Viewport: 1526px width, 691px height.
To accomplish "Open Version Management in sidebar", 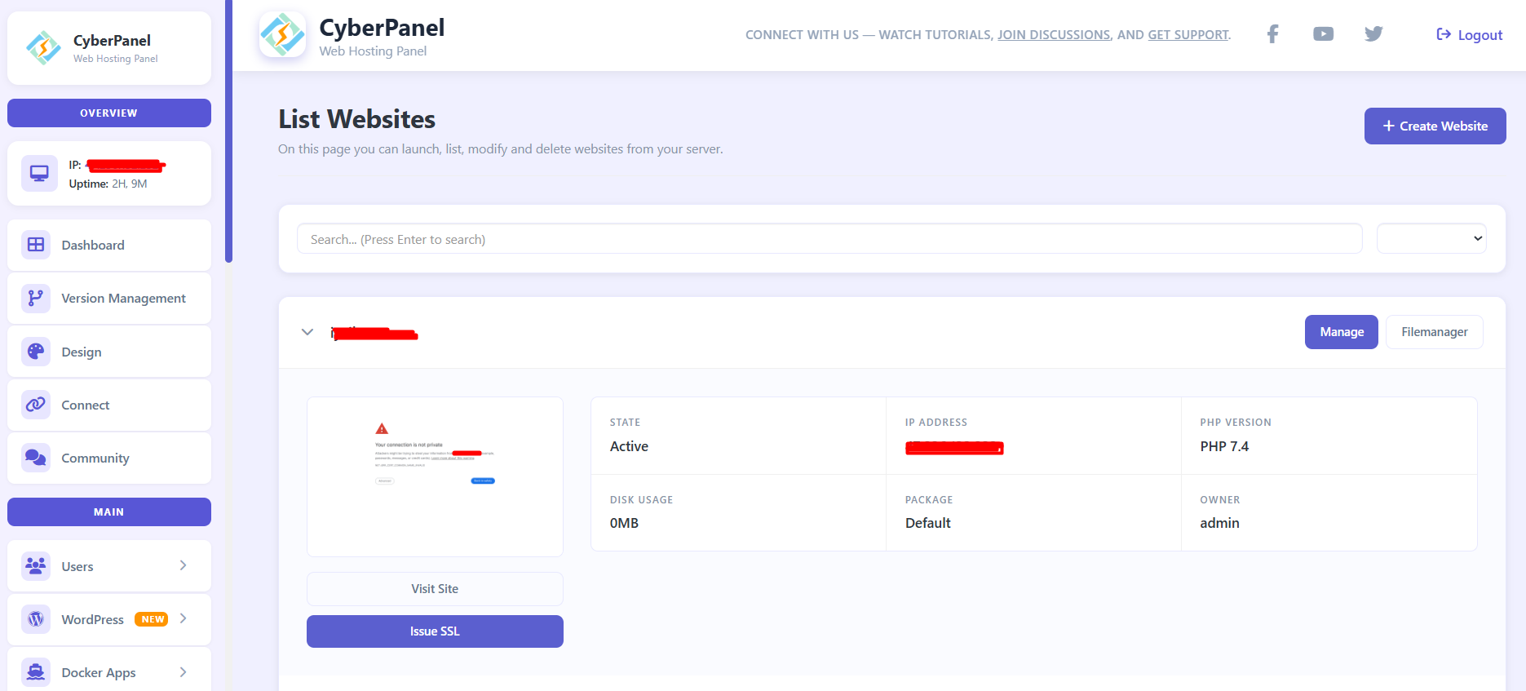I will pyautogui.click(x=109, y=298).
